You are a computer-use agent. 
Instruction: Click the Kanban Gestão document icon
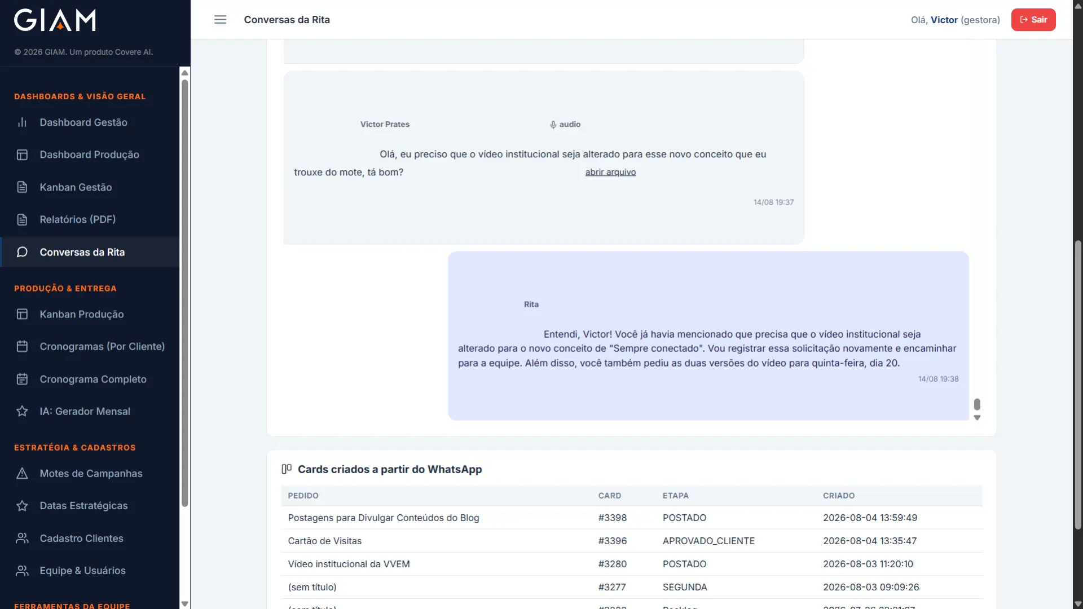(x=22, y=187)
